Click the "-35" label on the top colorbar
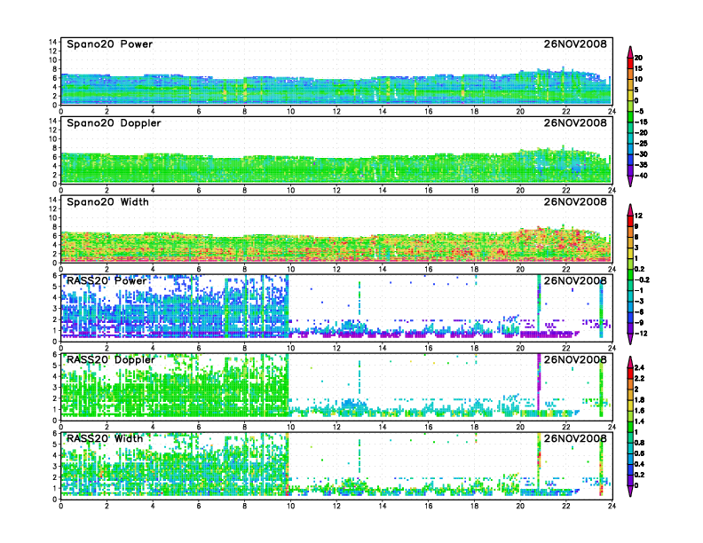703x543 pixels. (641, 165)
